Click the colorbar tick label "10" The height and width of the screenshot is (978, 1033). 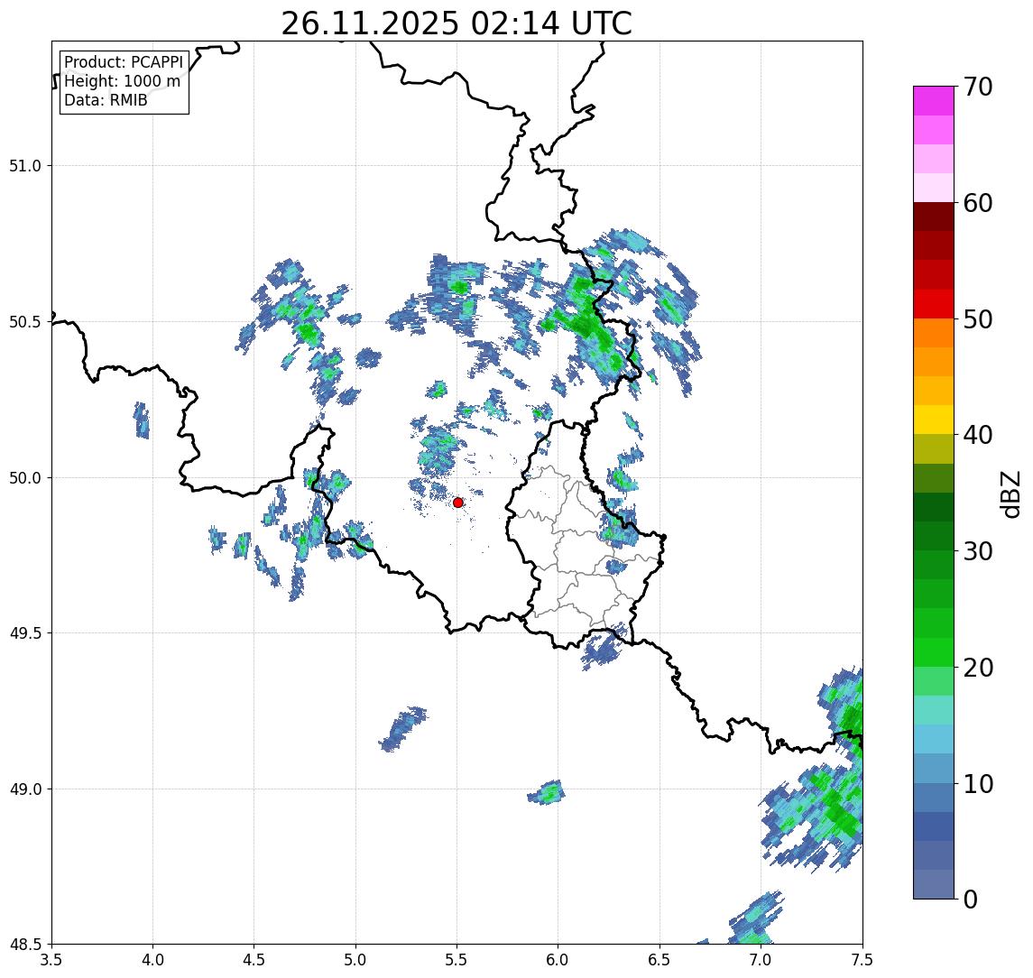coord(978,784)
